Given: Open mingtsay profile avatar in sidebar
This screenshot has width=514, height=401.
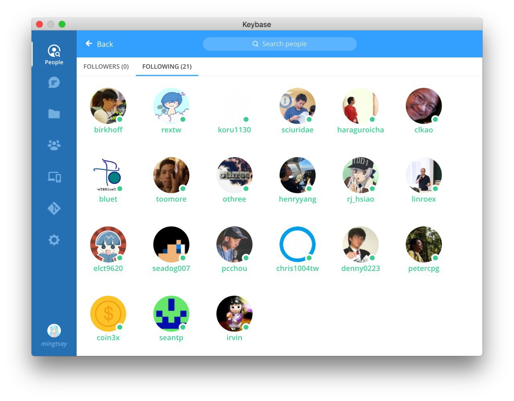Looking at the screenshot, I should 54,331.
